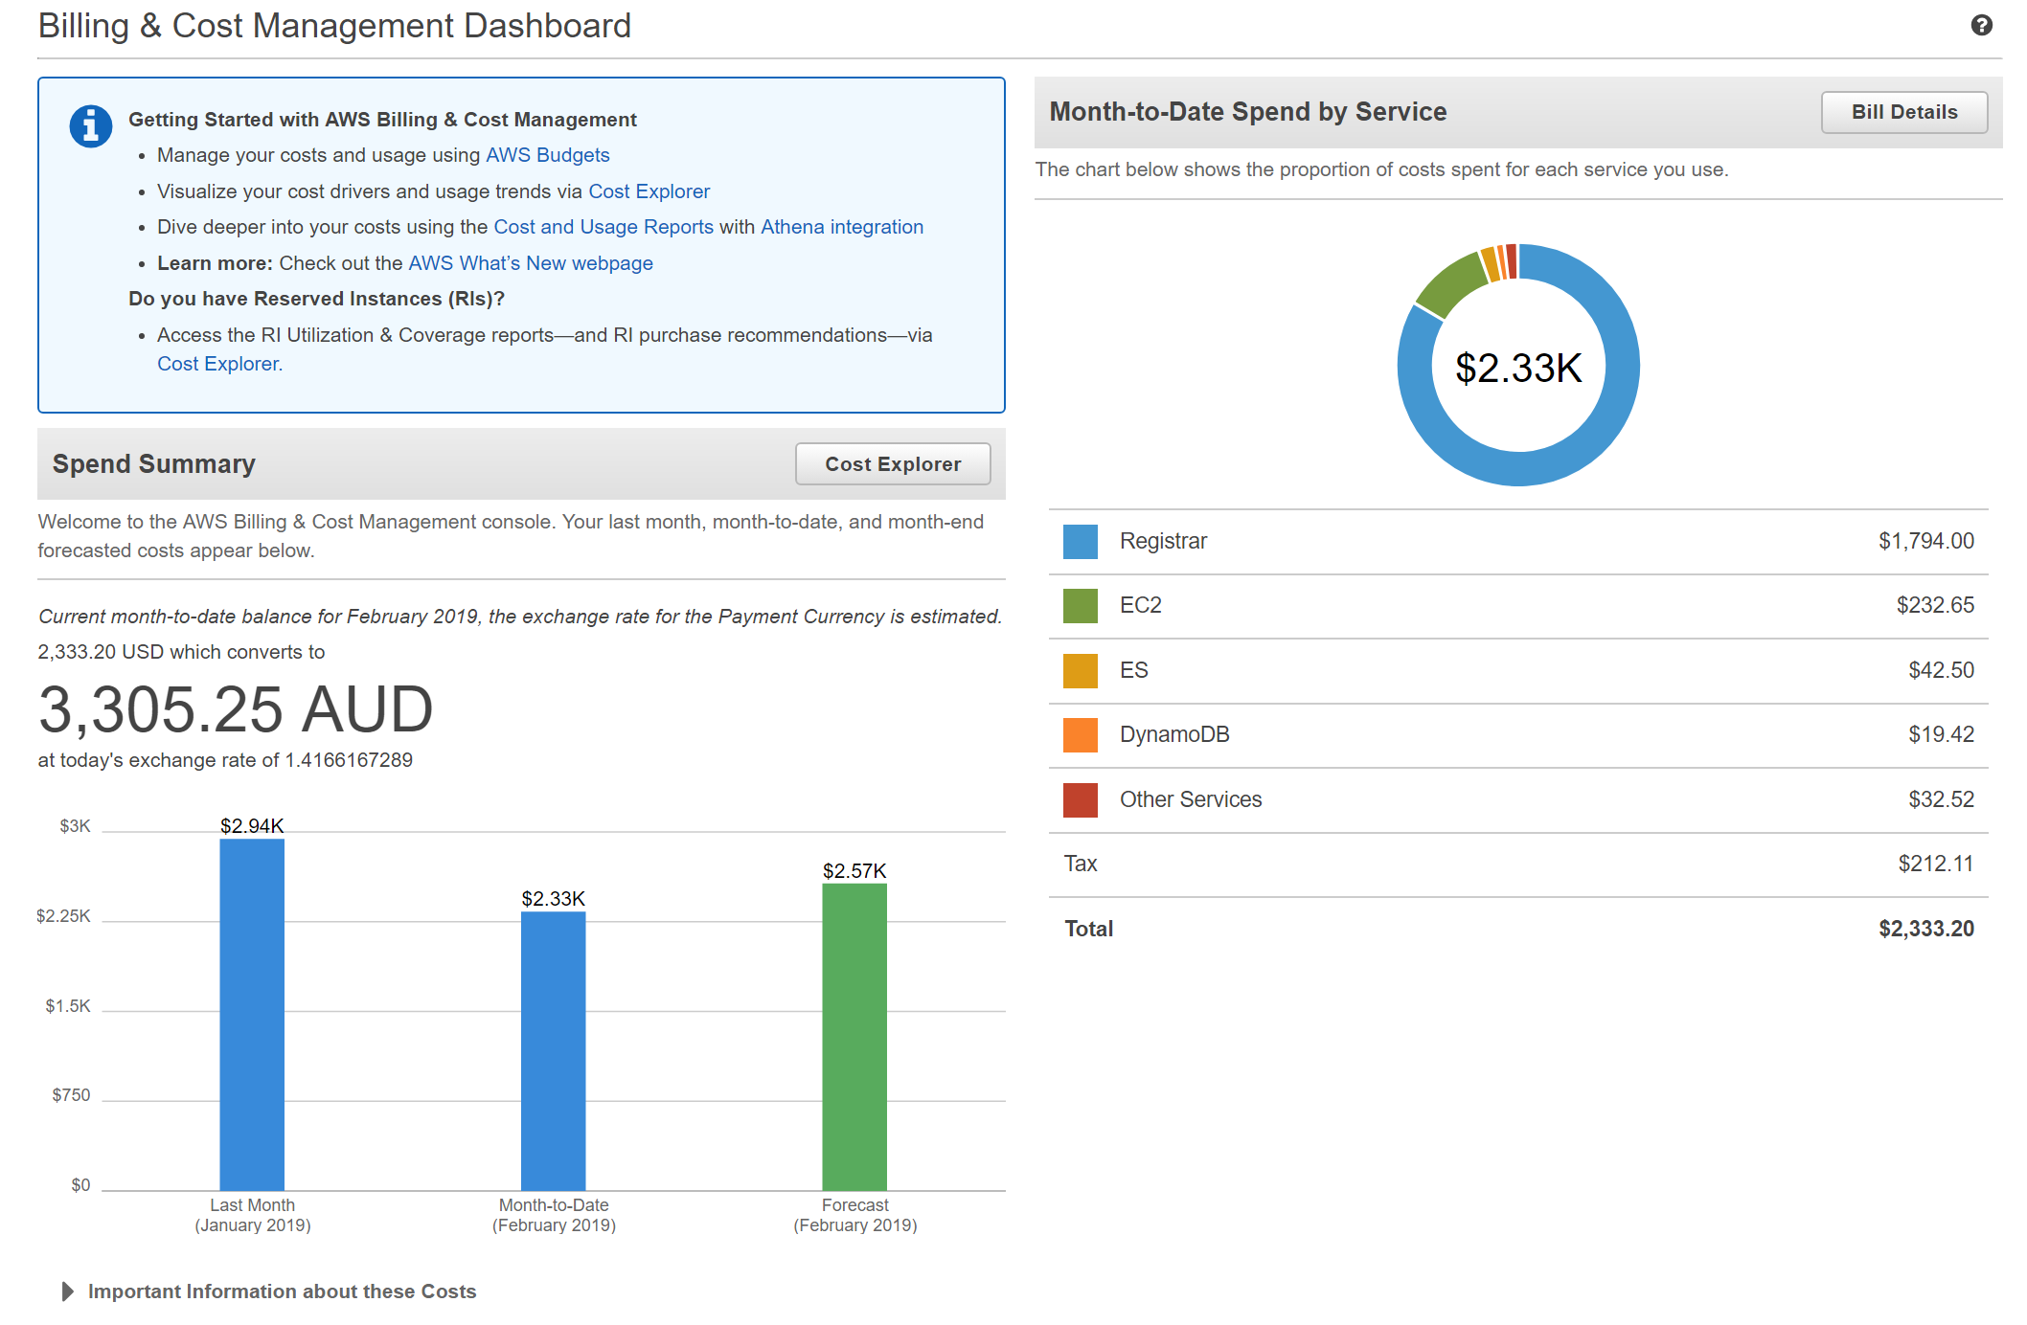
Task: Click the 3,305.25 AUD balance figure
Action: pyautogui.click(x=236, y=710)
